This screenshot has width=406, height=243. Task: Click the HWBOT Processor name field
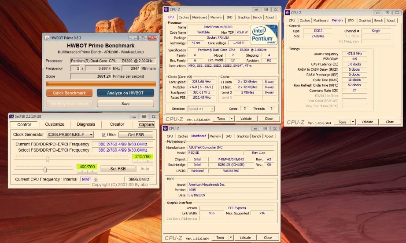pyautogui.click(x=113, y=61)
